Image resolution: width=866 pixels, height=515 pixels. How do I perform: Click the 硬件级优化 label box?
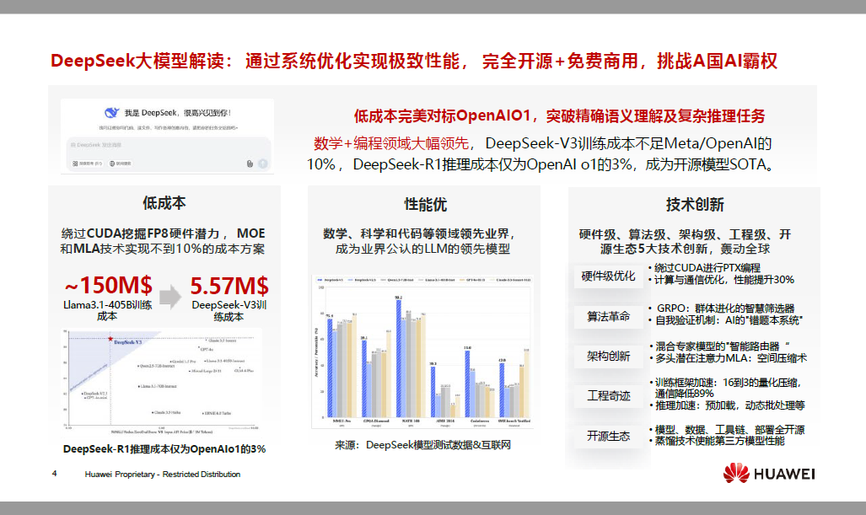pyautogui.click(x=608, y=276)
